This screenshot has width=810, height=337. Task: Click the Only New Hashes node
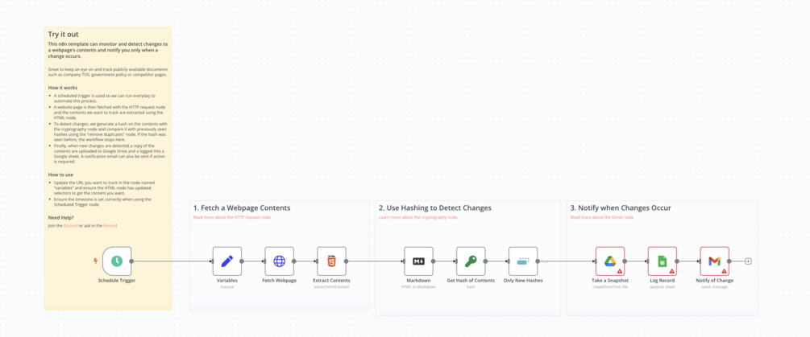523,261
